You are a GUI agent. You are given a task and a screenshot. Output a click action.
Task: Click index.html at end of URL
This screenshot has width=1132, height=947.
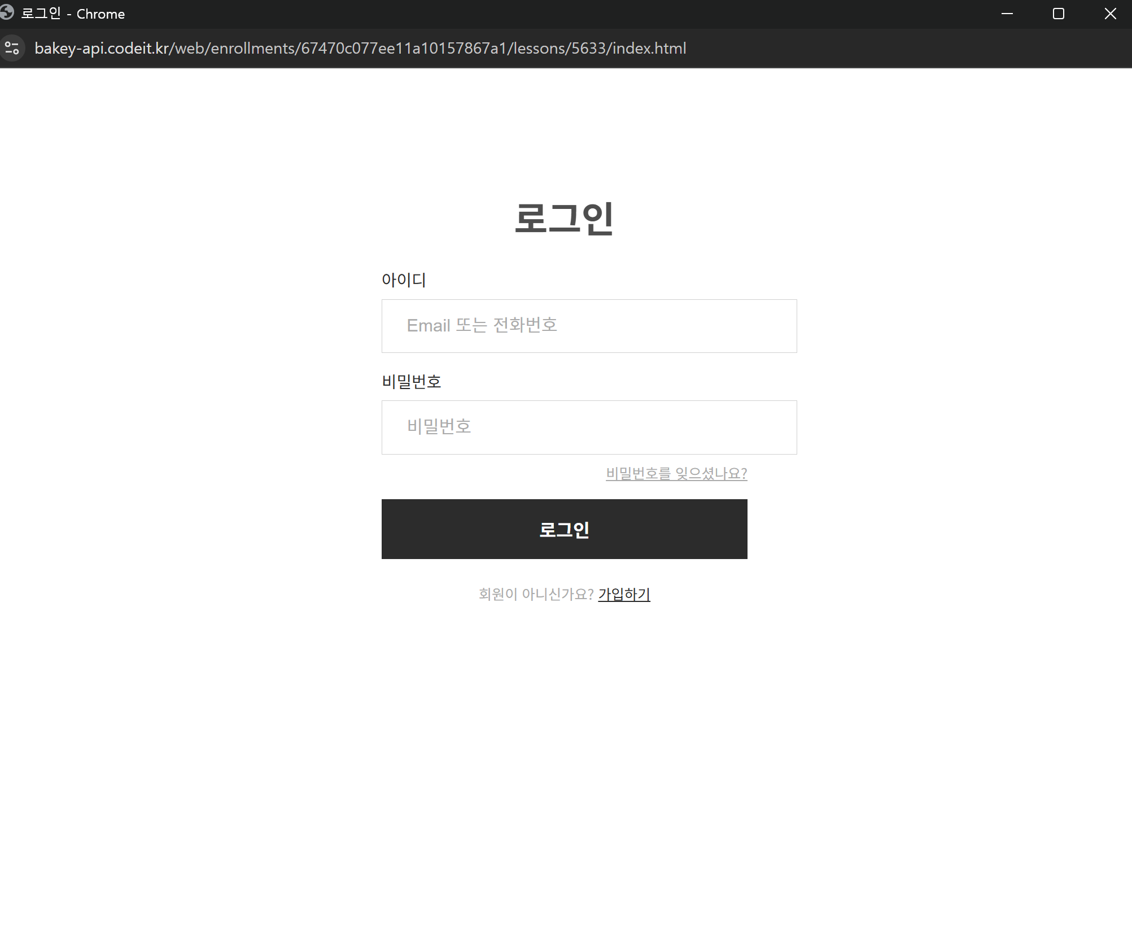click(649, 49)
